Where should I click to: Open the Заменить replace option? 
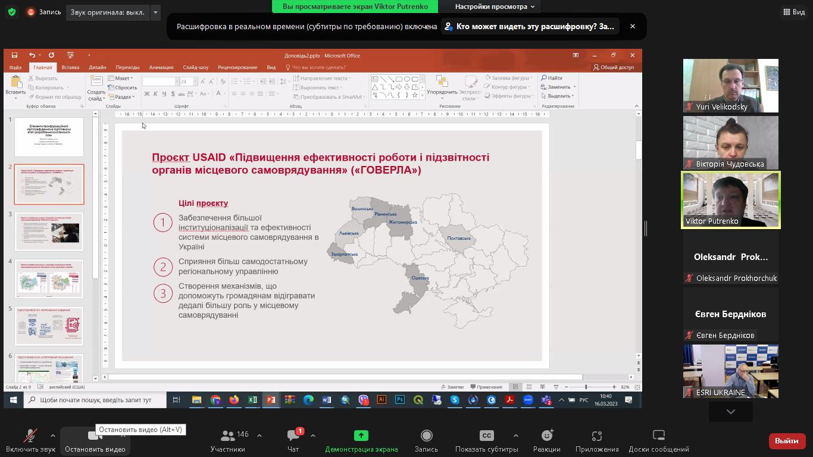pyautogui.click(x=558, y=87)
